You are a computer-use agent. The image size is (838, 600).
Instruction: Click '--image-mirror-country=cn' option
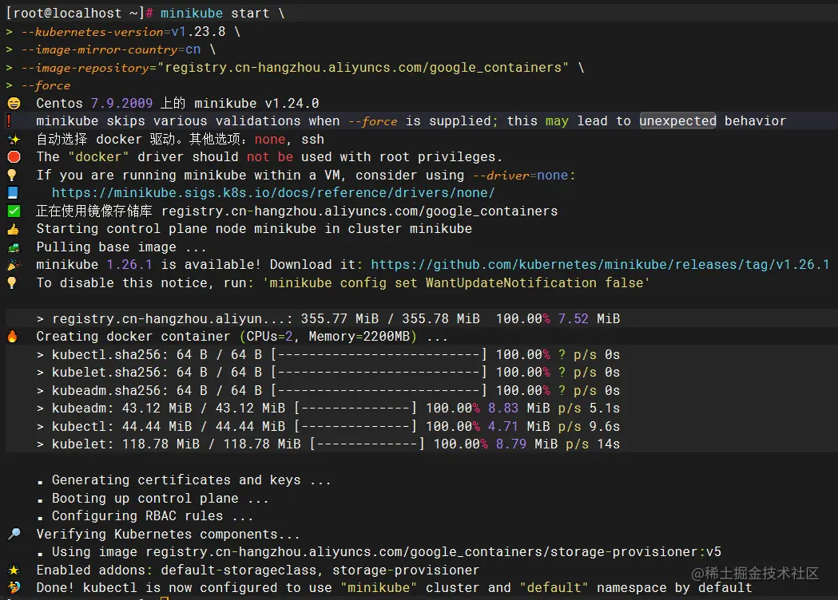point(111,49)
